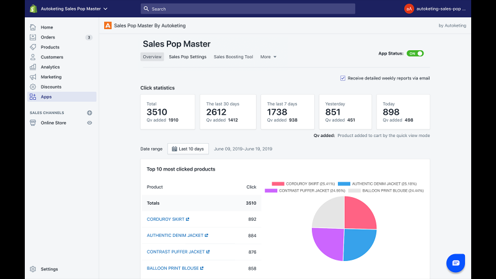Open the CORDUROY SKIRT product link

(166, 219)
